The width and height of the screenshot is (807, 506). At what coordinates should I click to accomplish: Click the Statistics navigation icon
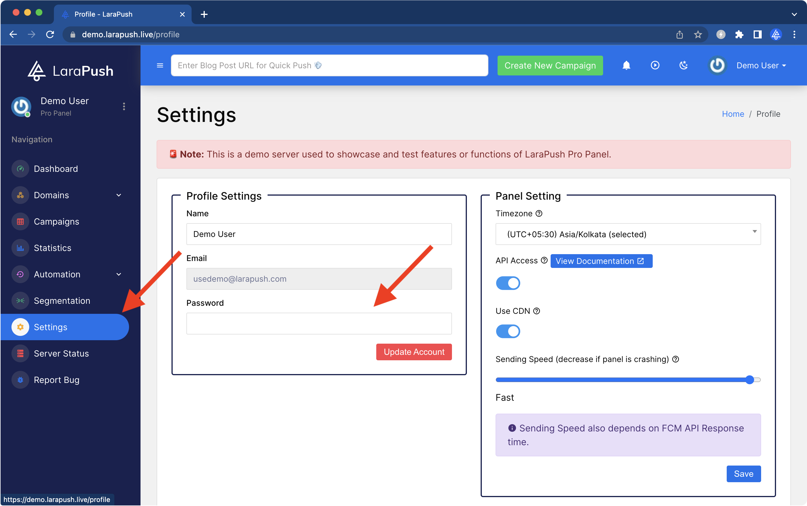21,248
